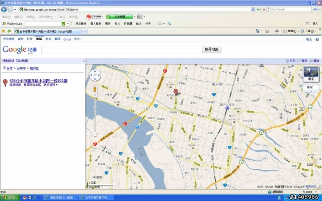Toggle the Traffic (路況) map layer button
This screenshot has height=201, width=322.
(311, 87)
